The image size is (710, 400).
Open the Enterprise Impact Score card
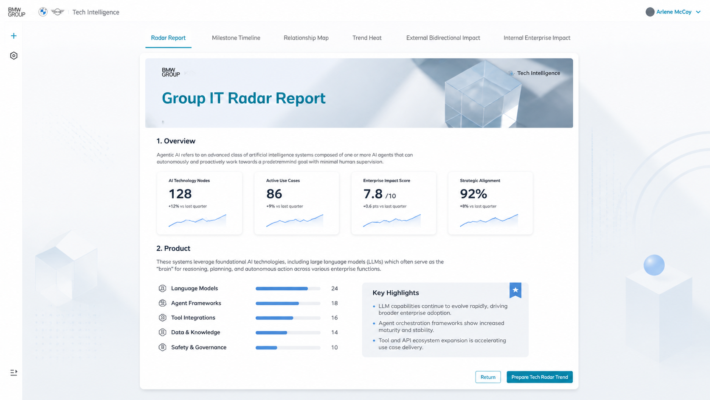394,203
